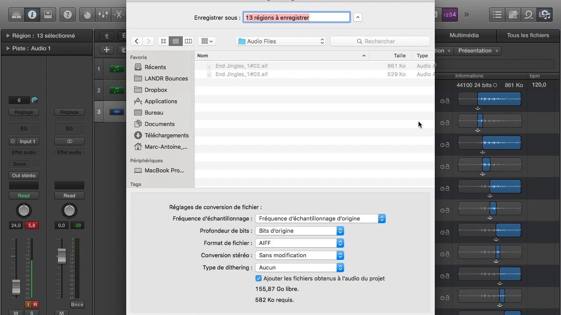Toggle solo S on Audio 1 strip
Image resolution: width=561 pixels, height=315 pixels.
pyautogui.click(x=32, y=313)
